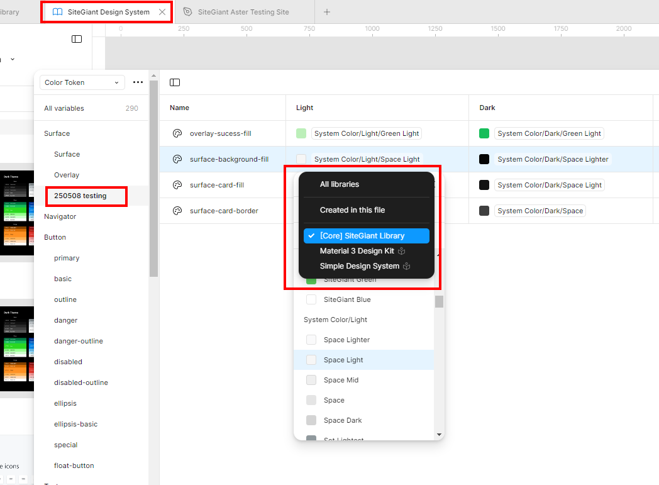Select the float-button subgroup
Screen dimensions: 659x485
tap(74, 465)
